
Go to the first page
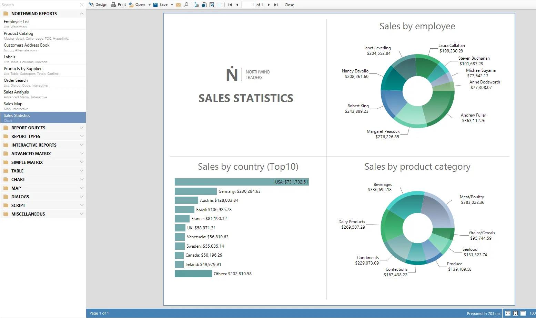pos(230,5)
